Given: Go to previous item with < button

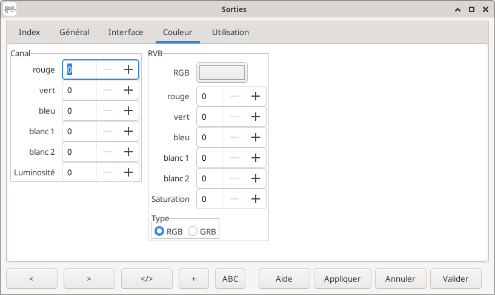Looking at the screenshot, I should (32, 279).
